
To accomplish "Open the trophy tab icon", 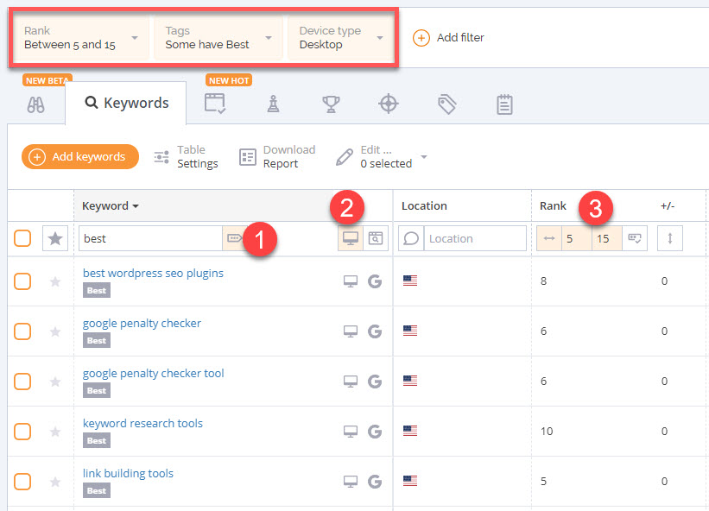I will (330, 104).
